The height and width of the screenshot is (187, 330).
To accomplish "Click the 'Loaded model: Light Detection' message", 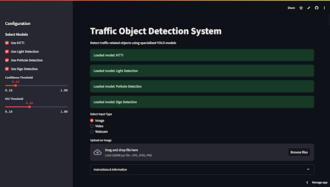I will (202, 71).
